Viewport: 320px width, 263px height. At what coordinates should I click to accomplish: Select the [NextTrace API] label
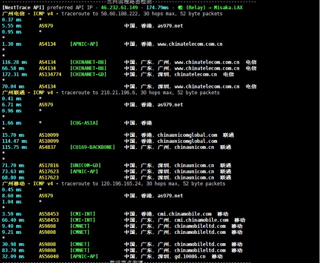(23, 8)
